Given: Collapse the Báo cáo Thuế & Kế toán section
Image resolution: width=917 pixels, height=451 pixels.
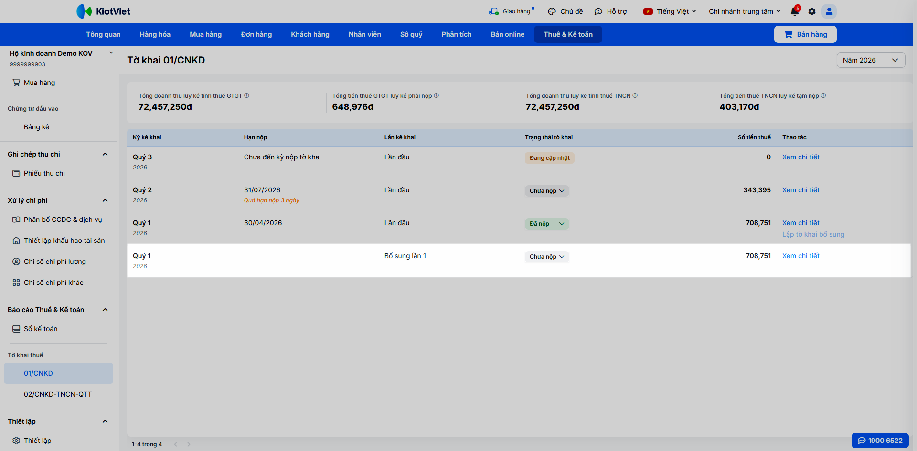Looking at the screenshot, I should click(x=105, y=310).
